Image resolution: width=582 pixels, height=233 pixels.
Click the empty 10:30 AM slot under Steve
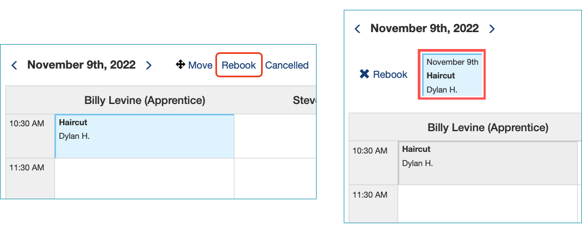pyautogui.click(x=275, y=137)
